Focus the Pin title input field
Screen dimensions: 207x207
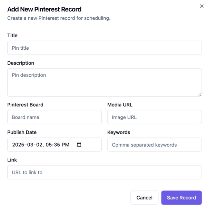104,48
